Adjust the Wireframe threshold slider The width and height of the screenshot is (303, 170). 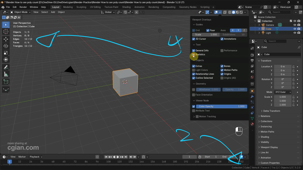click(208, 90)
